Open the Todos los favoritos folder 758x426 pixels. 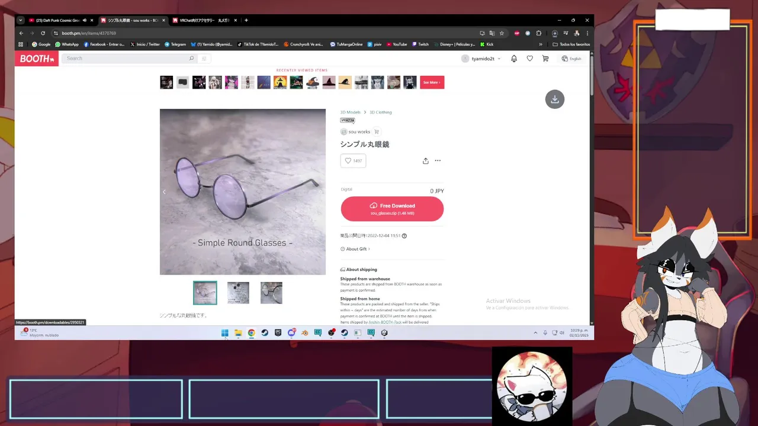point(571,44)
